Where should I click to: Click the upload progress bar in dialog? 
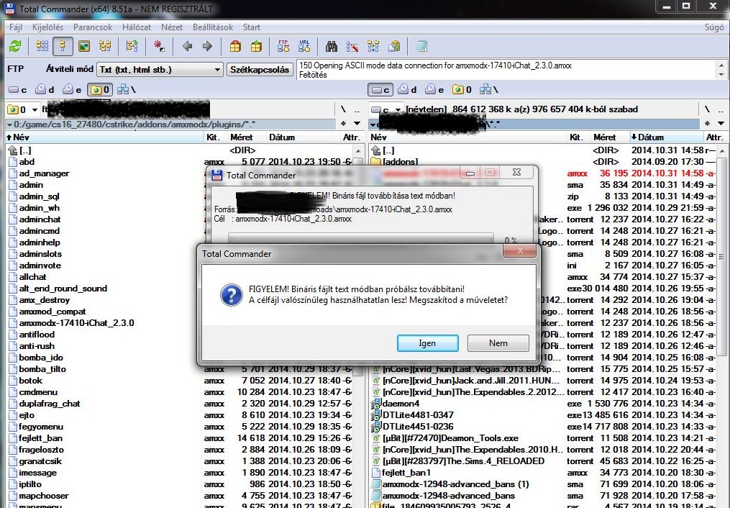coord(361,238)
